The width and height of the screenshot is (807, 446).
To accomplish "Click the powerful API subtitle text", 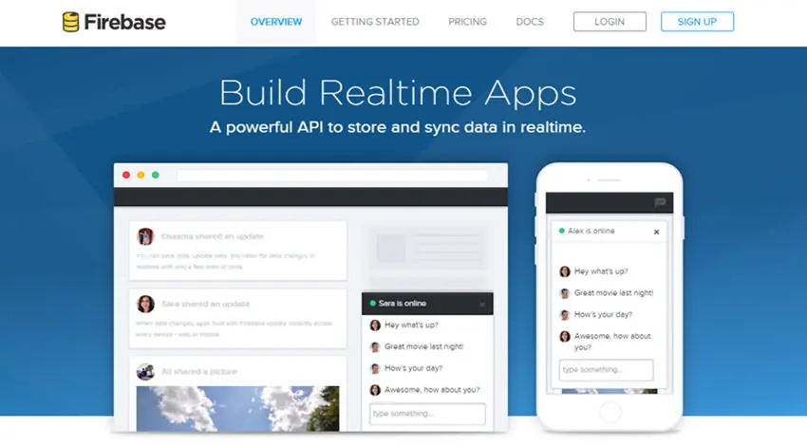I will (x=398, y=127).
